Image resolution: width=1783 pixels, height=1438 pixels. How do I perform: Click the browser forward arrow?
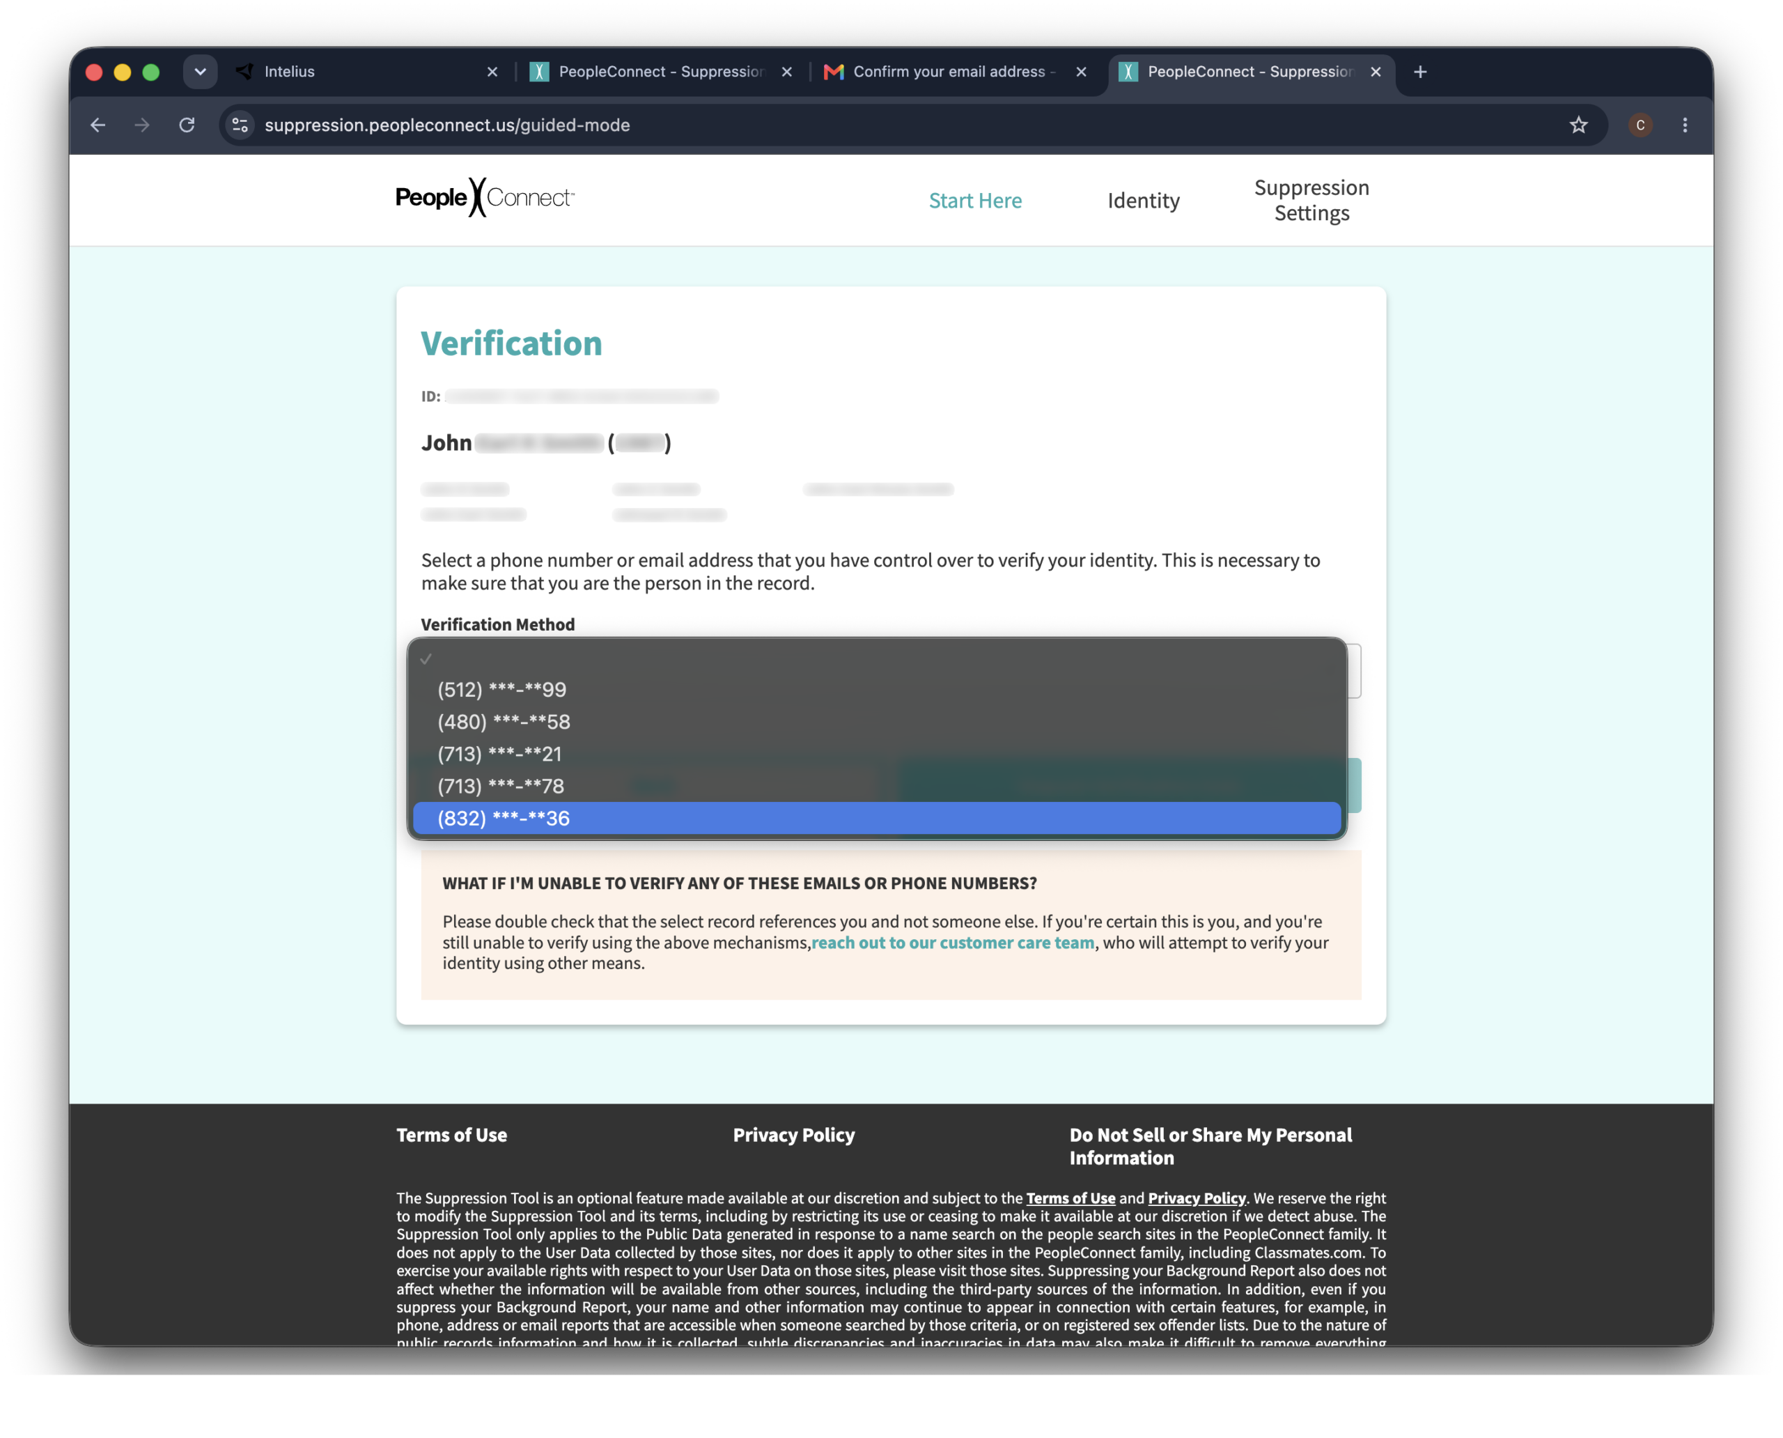click(x=143, y=125)
